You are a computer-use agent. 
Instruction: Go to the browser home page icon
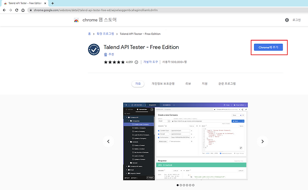(x=23, y=10)
